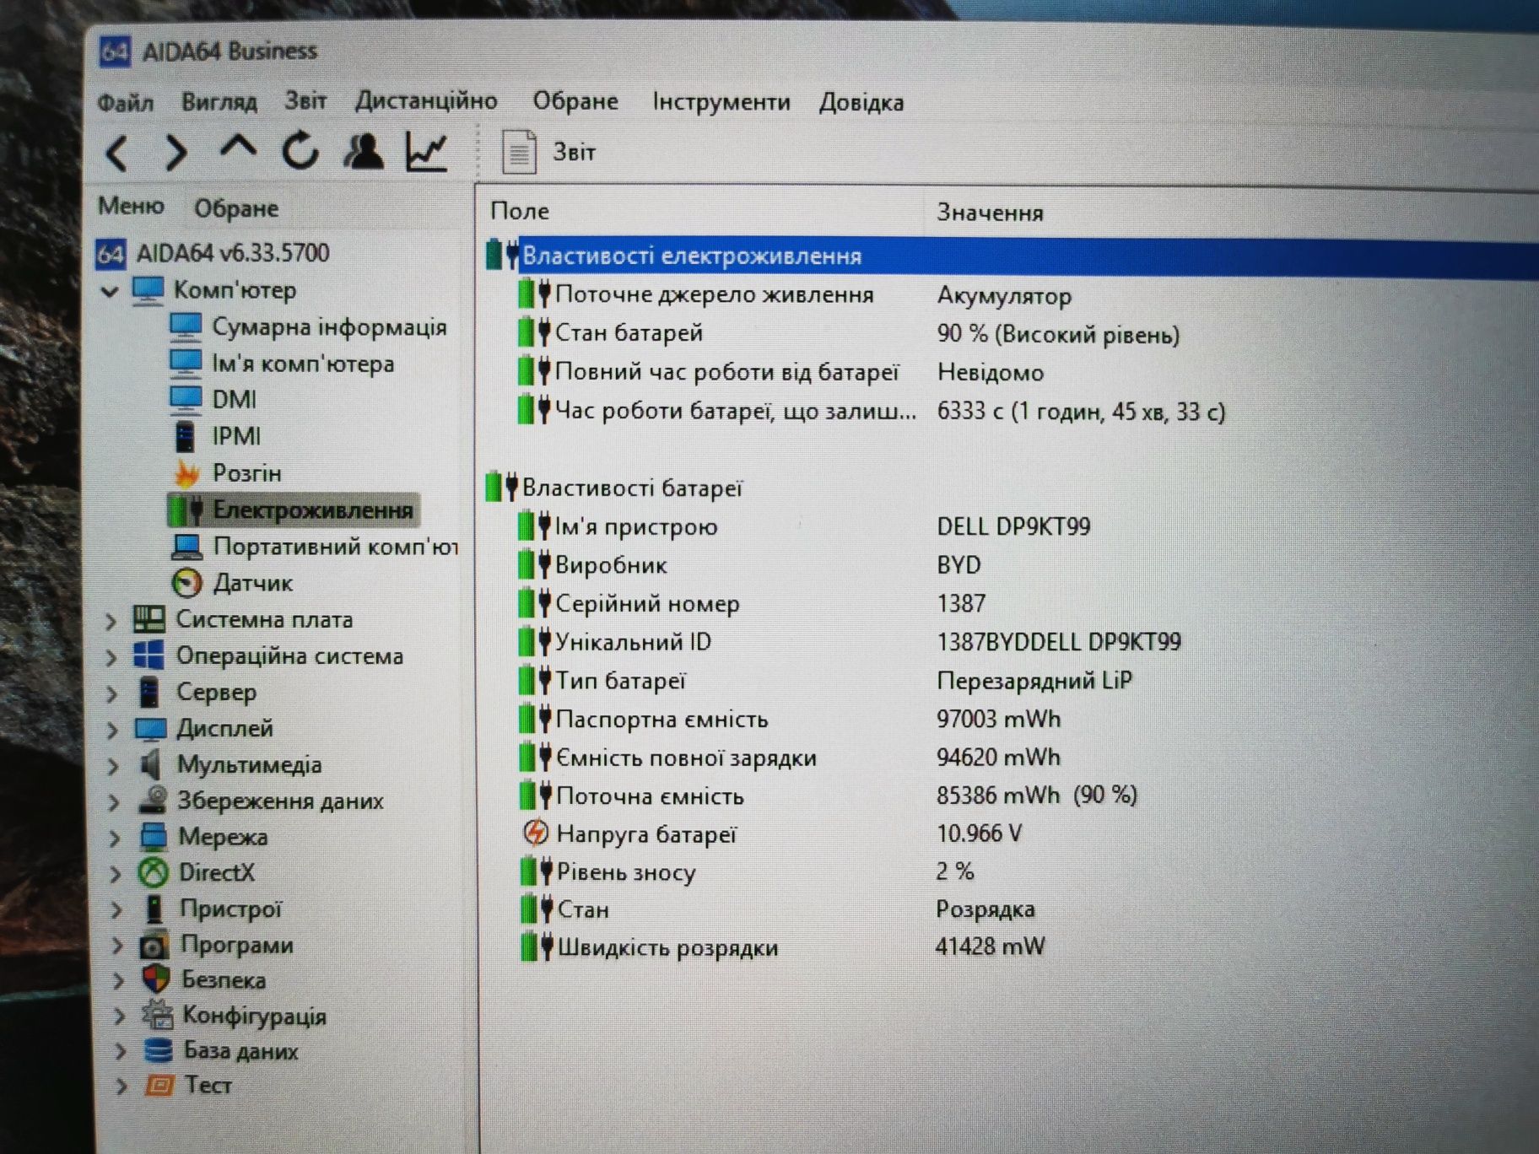Click the Збереження даних drive icon
This screenshot has height=1154, width=1539.
(153, 801)
